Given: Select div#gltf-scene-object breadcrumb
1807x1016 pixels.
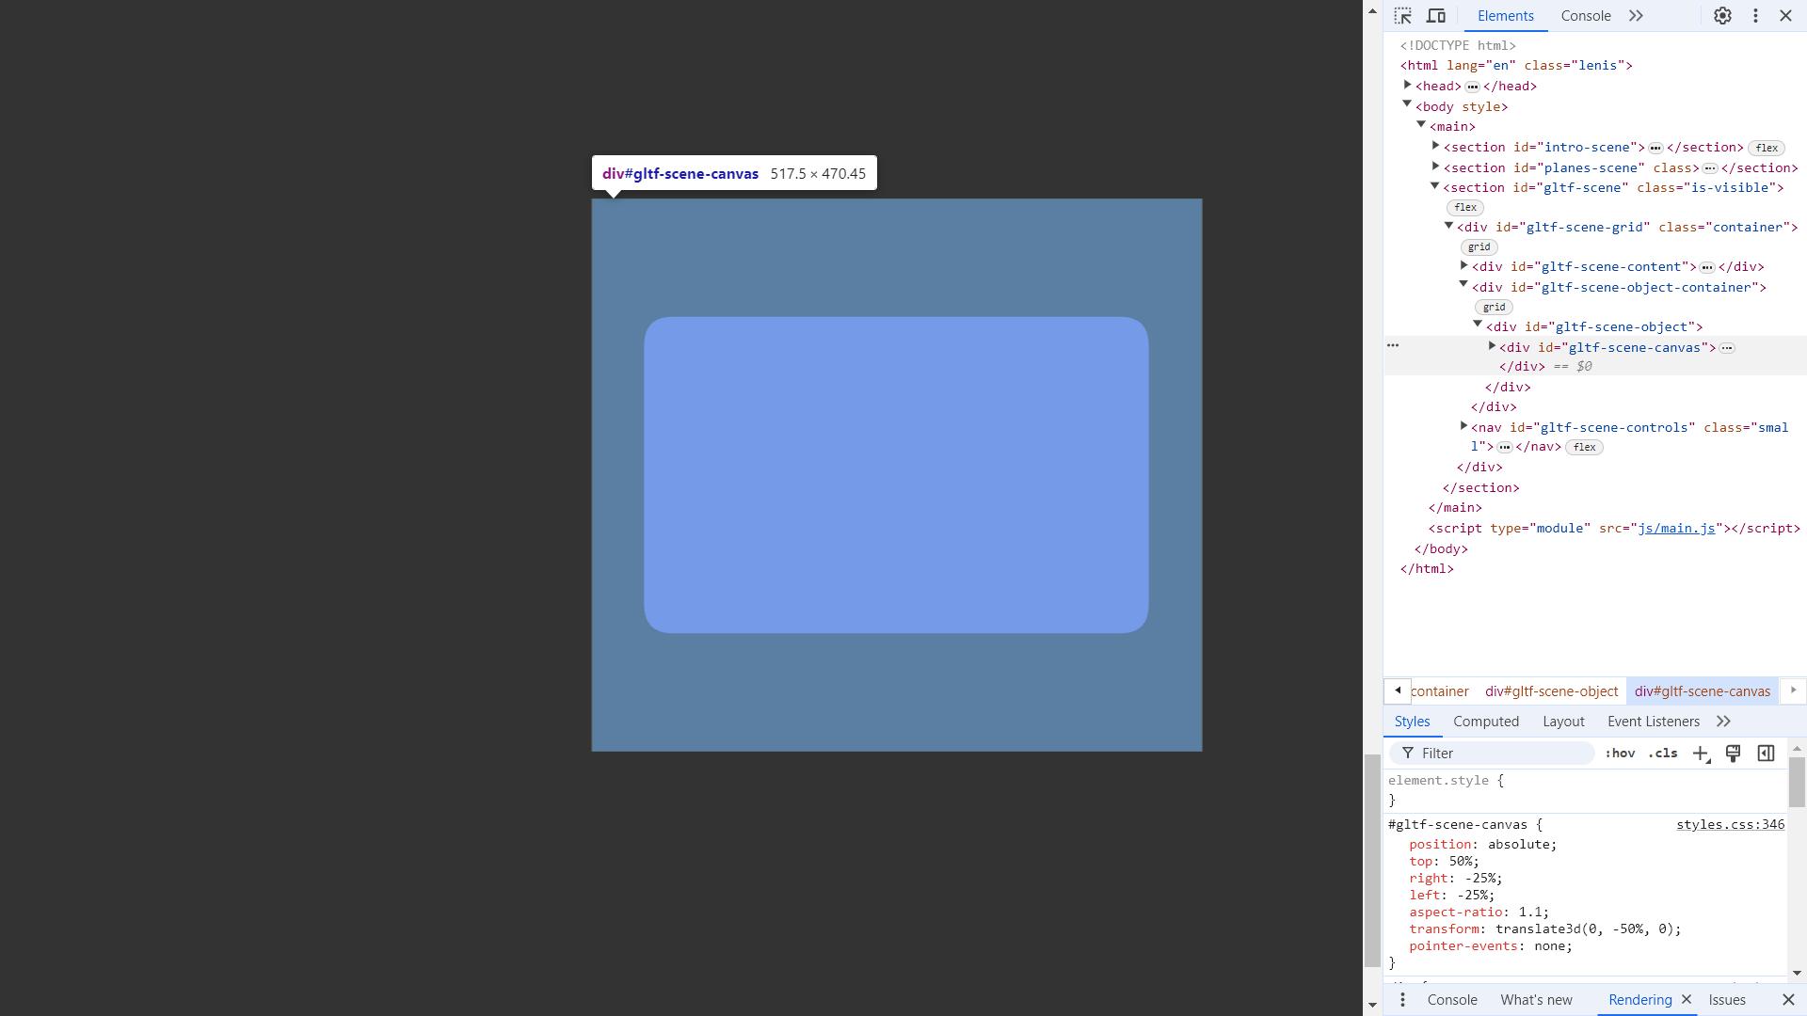Looking at the screenshot, I should tap(1552, 691).
